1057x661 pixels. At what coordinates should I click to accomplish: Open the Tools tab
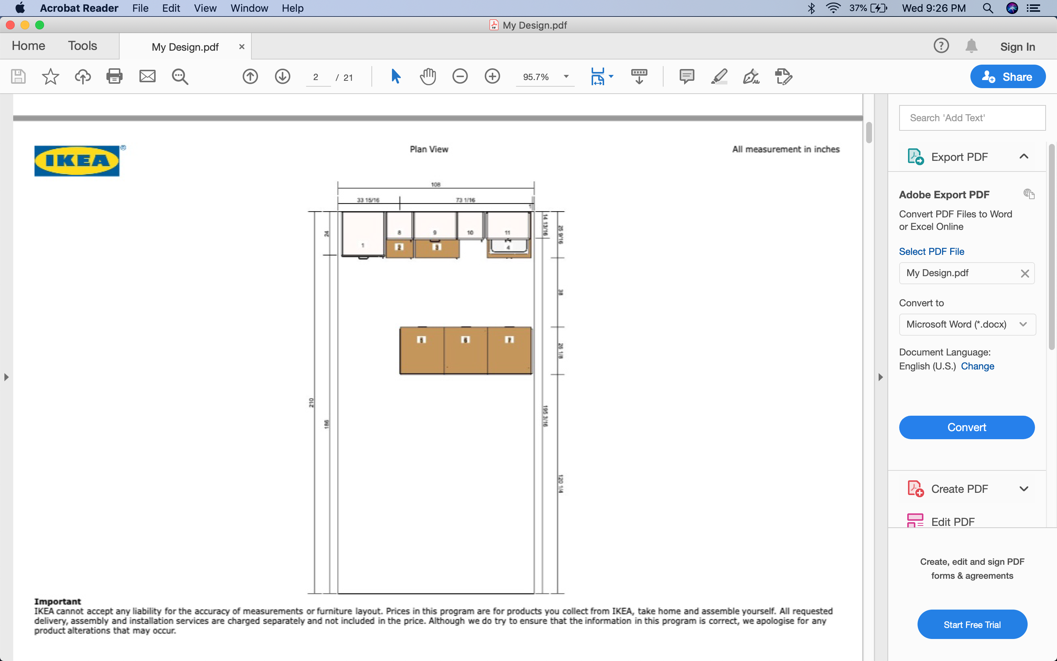point(83,46)
